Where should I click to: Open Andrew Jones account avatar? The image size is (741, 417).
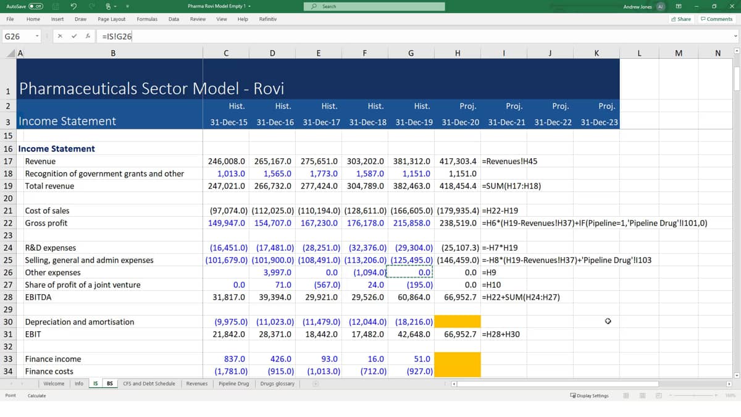pyautogui.click(x=659, y=7)
